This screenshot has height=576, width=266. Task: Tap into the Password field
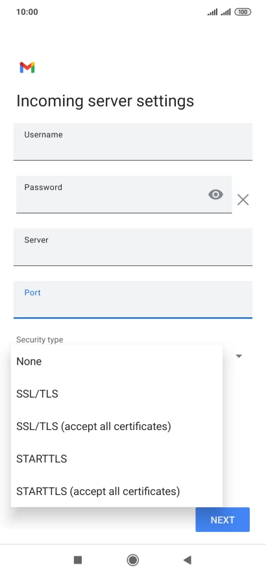[x=124, y=195]
